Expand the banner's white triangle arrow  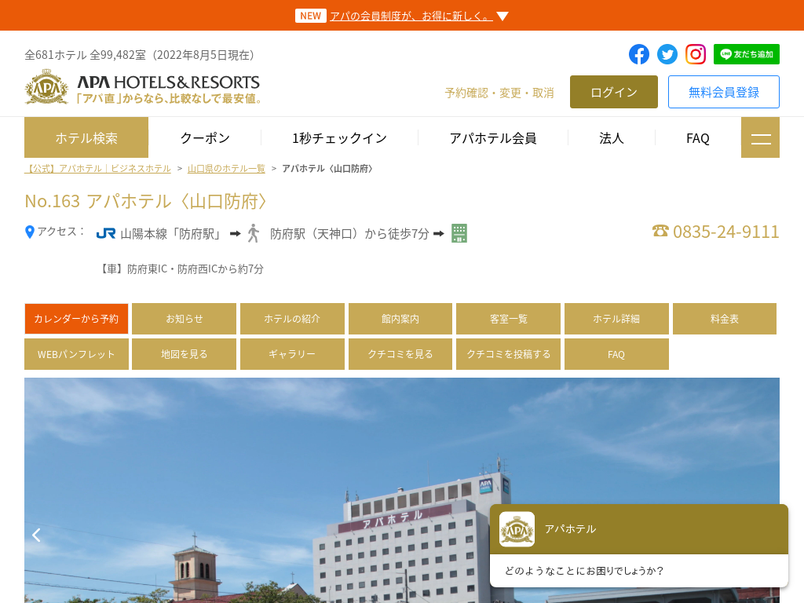point(502,16)
